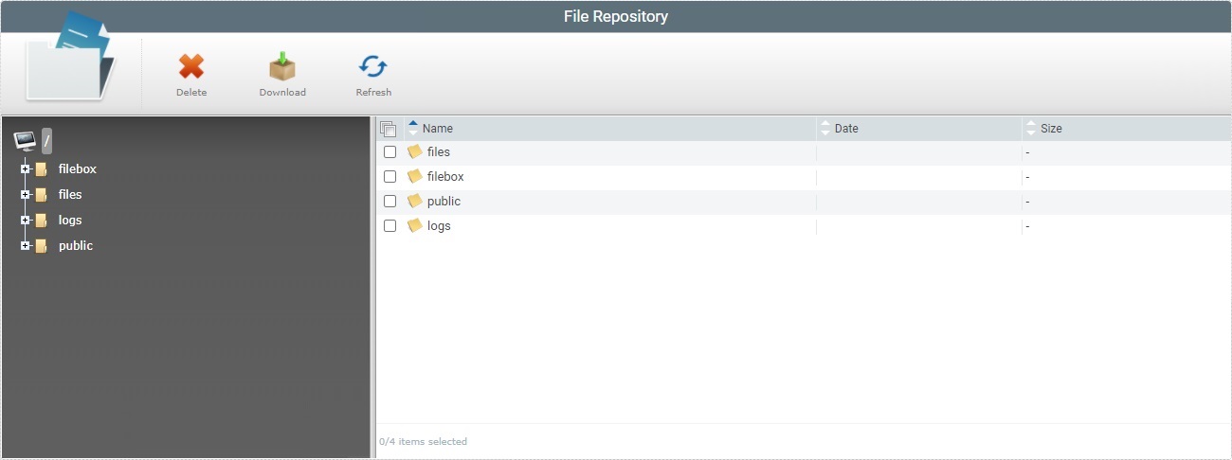
Task: Click the computer root icon in tree
Action: coord(26,142)
